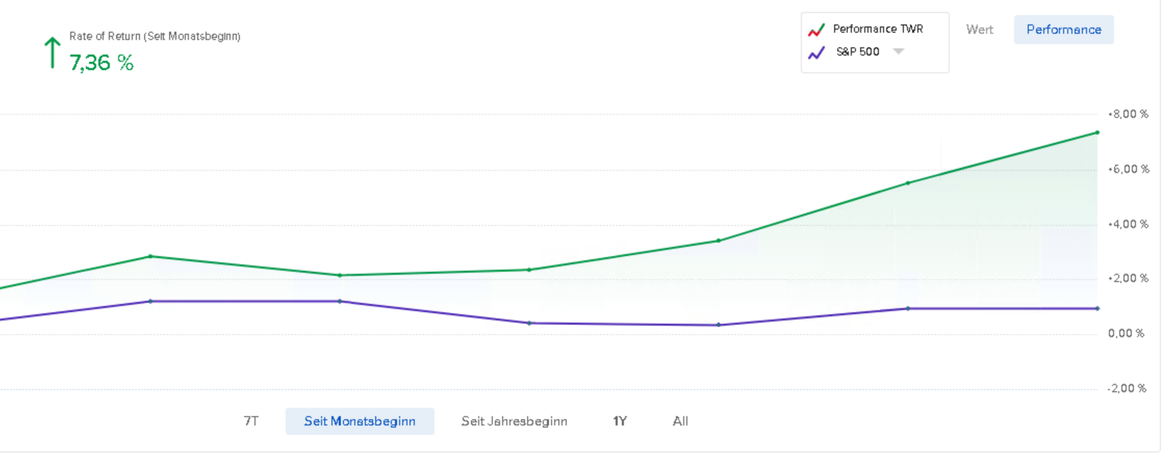The image size is (1163, 453).
Task: Click the last purple S&P 500 data point
Action: [x=1097, y=309]
